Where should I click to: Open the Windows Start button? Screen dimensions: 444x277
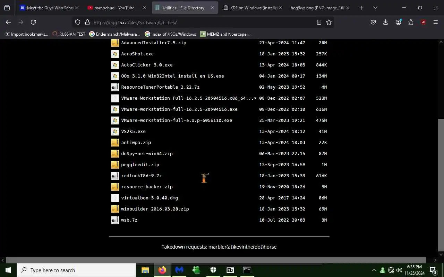[x=8, y=270]
